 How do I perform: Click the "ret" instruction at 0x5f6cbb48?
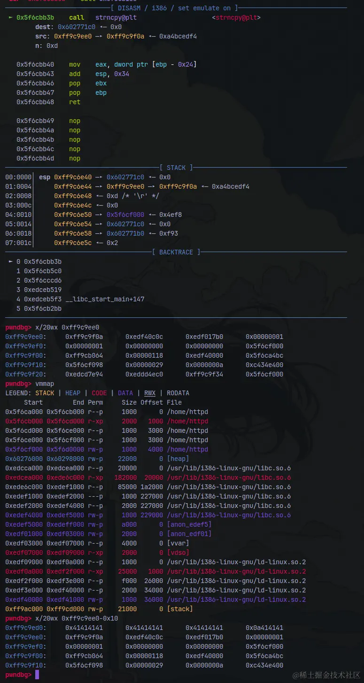(x=75, y=102)
